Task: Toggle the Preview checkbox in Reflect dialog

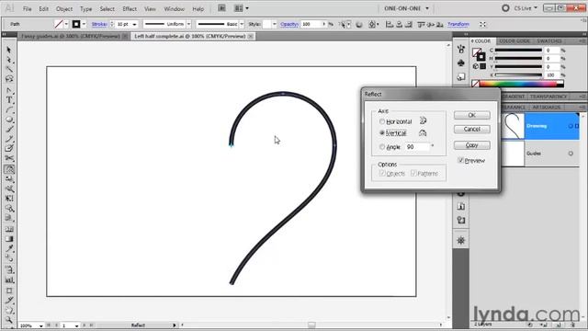Action: coord(460,160)
